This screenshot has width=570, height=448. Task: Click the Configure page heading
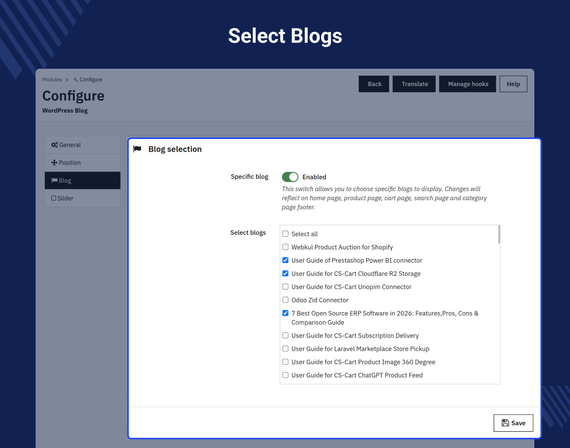(x=73, y=96)
